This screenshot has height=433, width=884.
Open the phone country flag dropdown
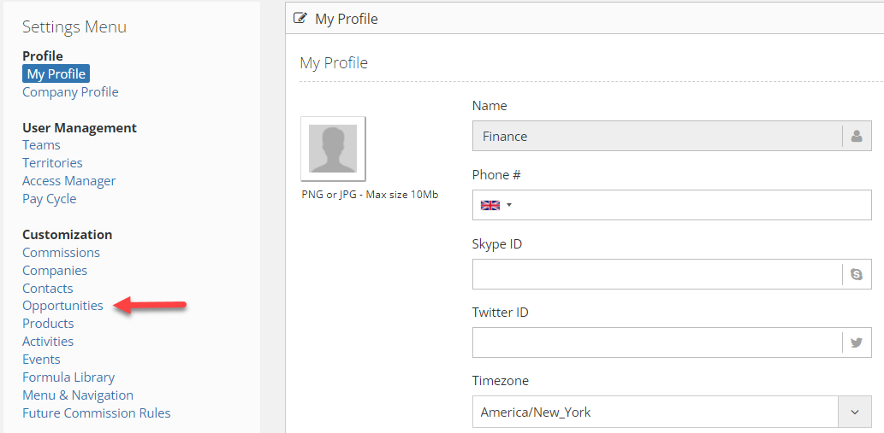[x=495, y=205]
